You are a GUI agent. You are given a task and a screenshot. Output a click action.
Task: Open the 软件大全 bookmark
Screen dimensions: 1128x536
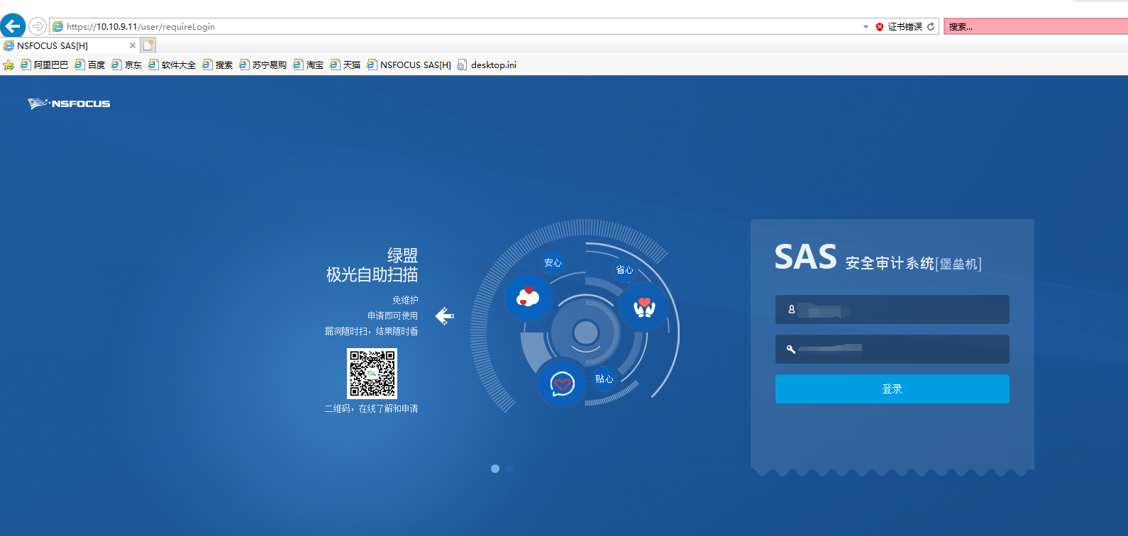tap(172, 65)
